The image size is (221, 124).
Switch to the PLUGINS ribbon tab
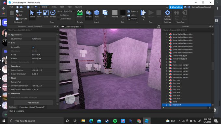79,7
